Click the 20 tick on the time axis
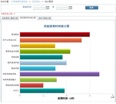 [x=66, y=96]
